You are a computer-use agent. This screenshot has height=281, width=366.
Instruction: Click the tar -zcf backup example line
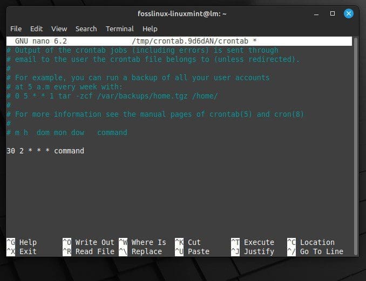click(112, 96)
